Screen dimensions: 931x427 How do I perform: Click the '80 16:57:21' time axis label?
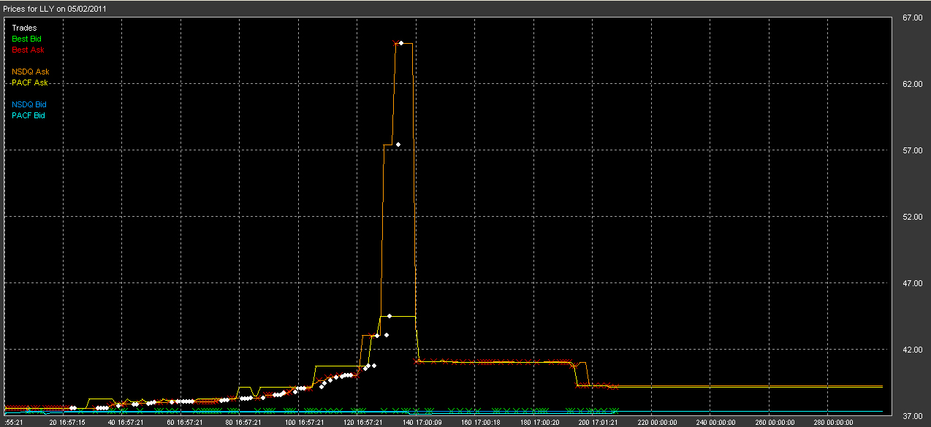click(245, 422)
